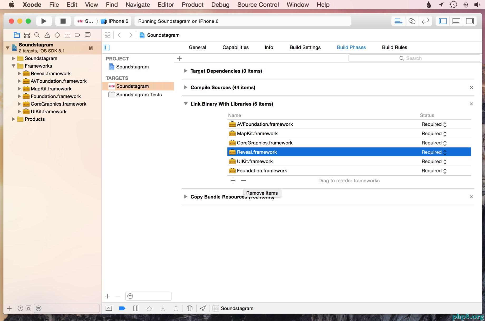Select the Soundstagram Tests target
Image resolution: width=485 pixels, height=321 pixels.
[139, 95]
